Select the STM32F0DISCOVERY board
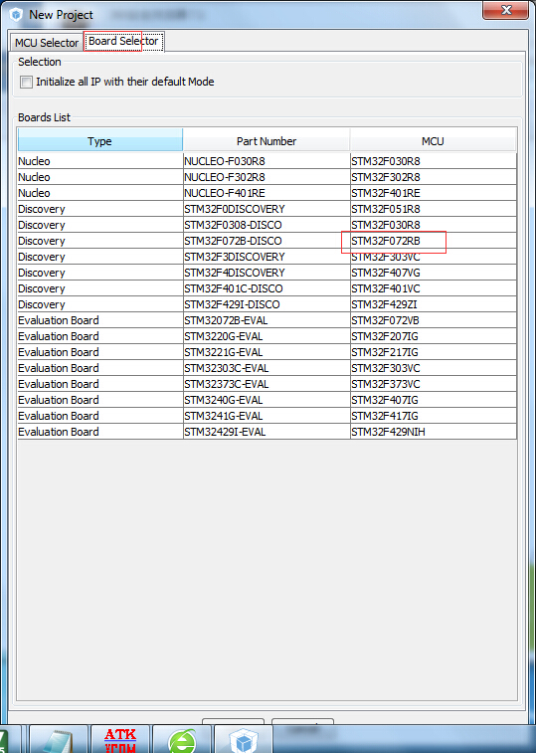536x753 pixels. click(267, 209)
